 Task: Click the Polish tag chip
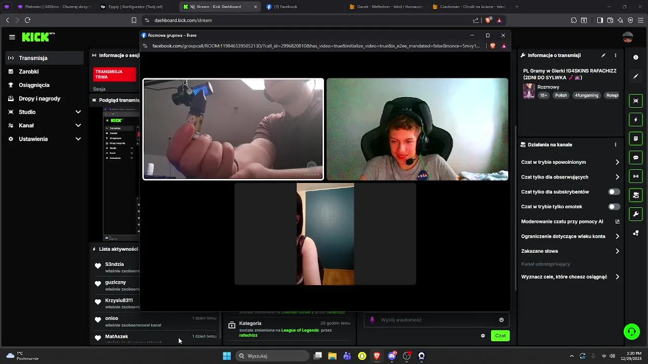[561, 95]
